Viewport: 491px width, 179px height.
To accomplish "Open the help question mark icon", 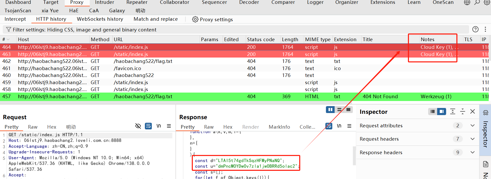I will [475, 29].
